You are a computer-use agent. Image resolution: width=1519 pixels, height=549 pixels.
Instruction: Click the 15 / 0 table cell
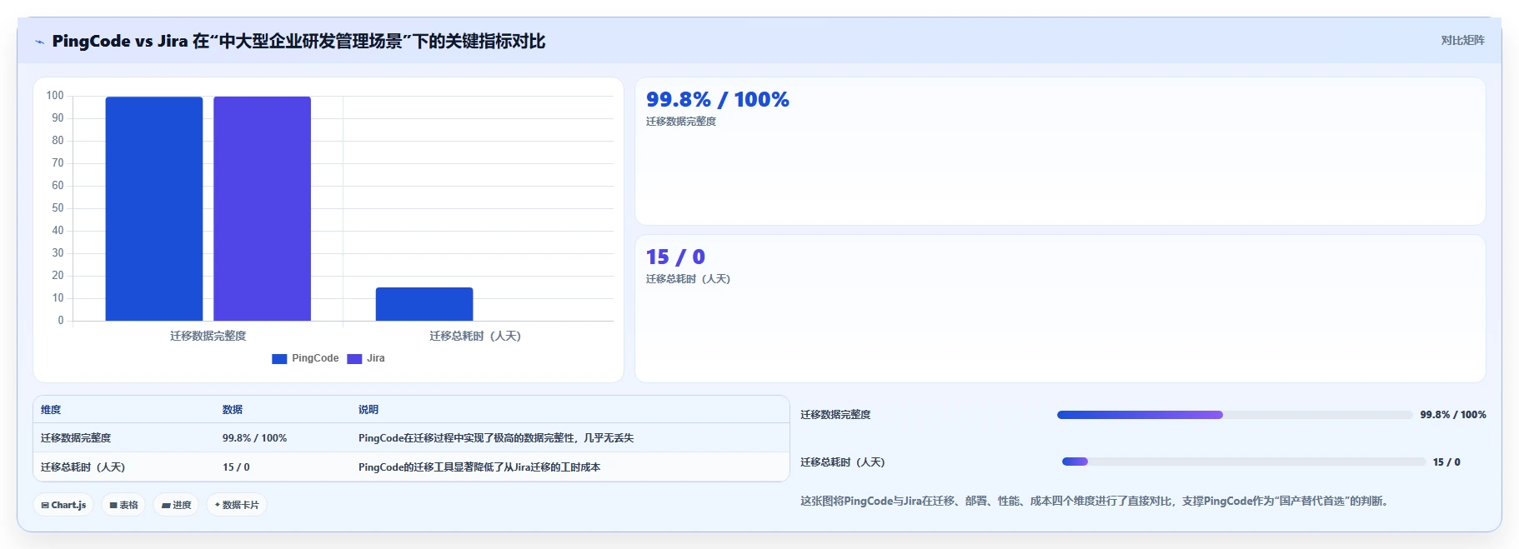pos(236,467)
